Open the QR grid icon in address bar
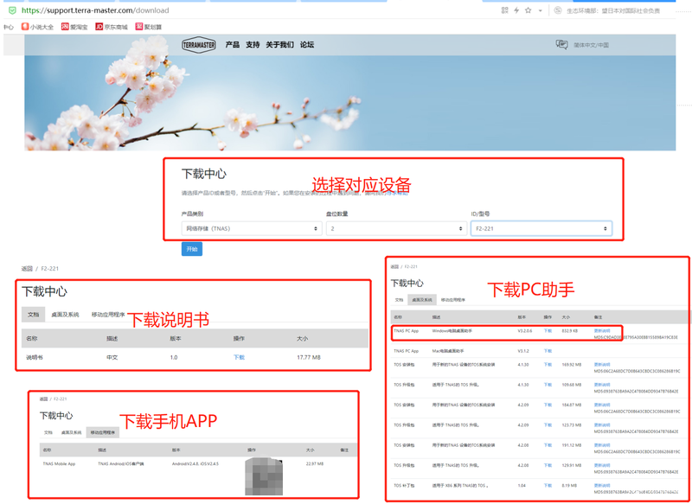 coord(505,10)
